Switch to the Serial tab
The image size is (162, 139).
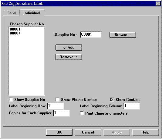pos(12,13)
